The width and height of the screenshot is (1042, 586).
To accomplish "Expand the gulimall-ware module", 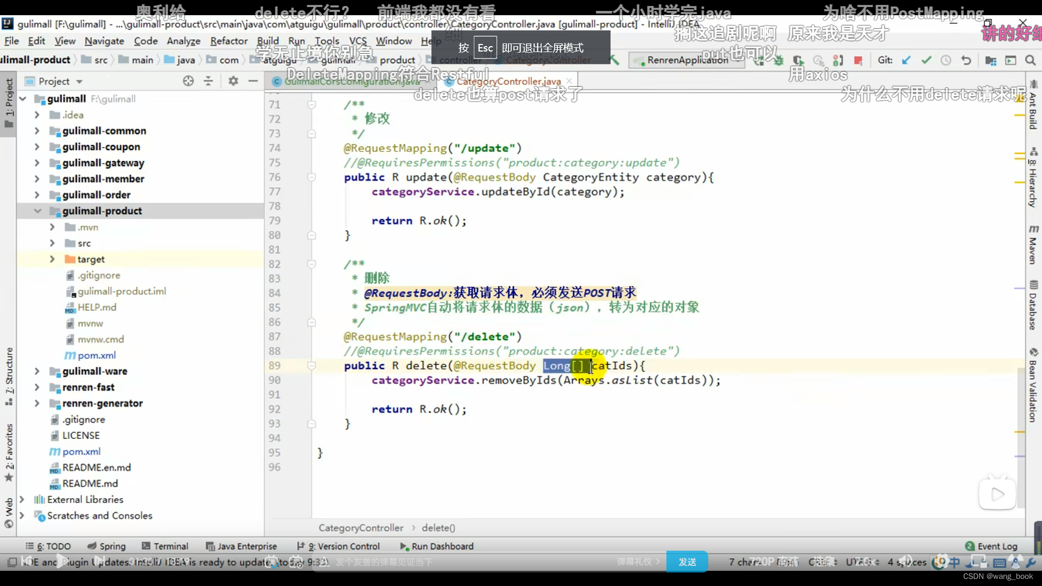I will 37,371.
